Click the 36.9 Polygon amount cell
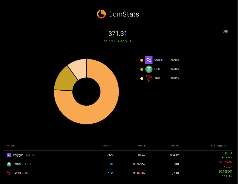 pyautogui.click(x=110, y=155)
